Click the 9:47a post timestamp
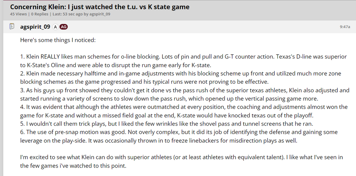 tap(345, 27)
